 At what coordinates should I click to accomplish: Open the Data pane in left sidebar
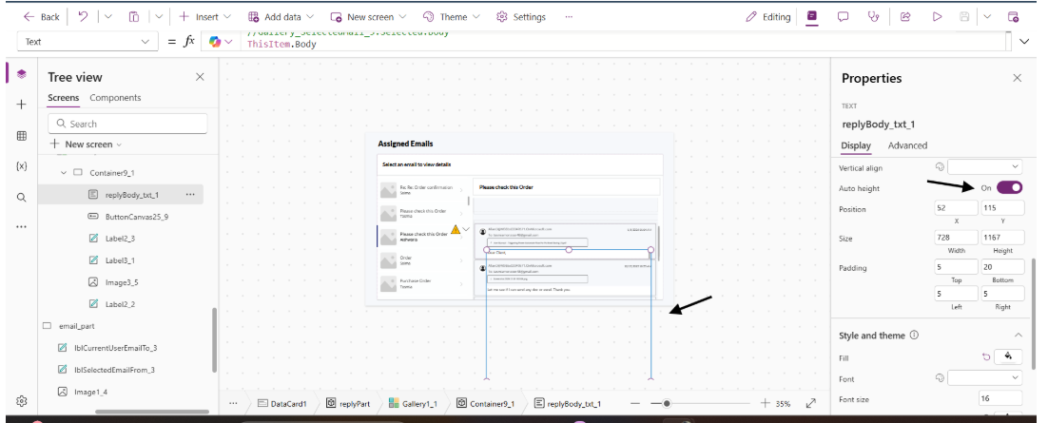tap(21, 136)
